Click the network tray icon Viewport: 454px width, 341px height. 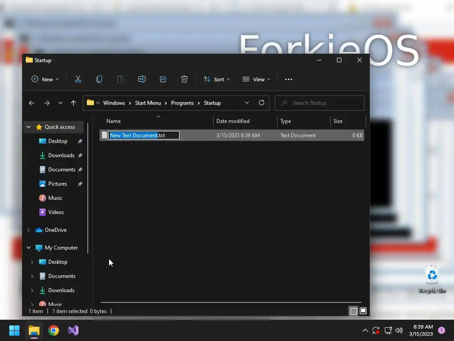pos(388,330)
